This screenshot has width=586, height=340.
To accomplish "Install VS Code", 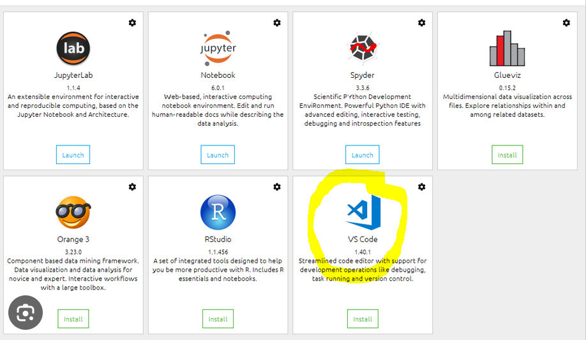I will (363, 319).
